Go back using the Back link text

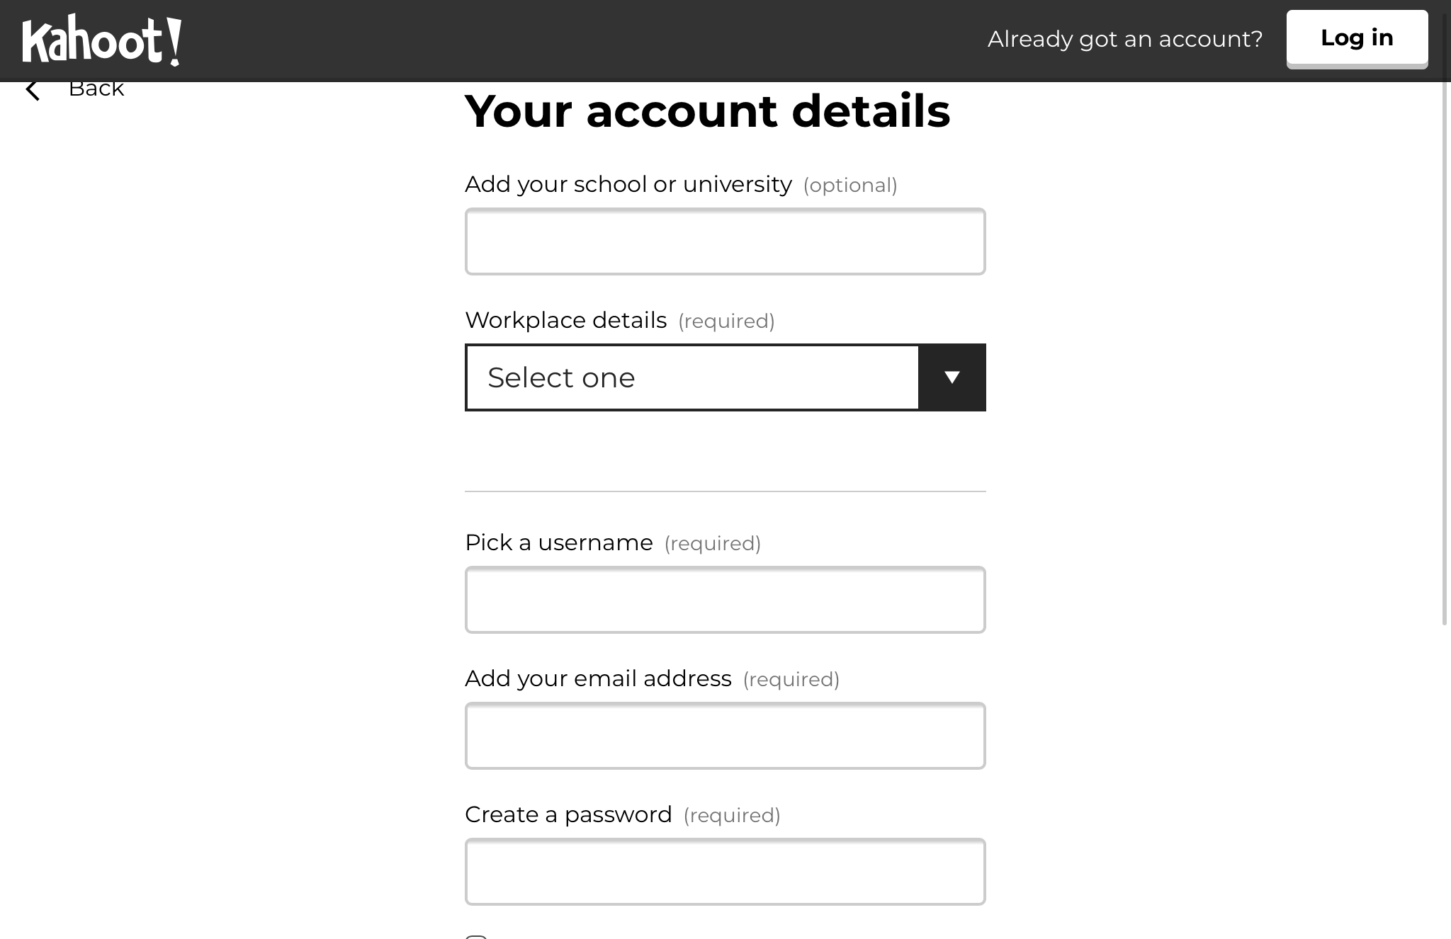click(96, 89)
